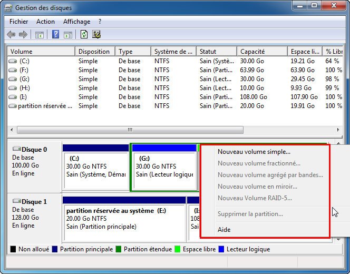Screen dimensions: 350x274
Task: Click the Disque 0 disk icon
Action: 16,149
